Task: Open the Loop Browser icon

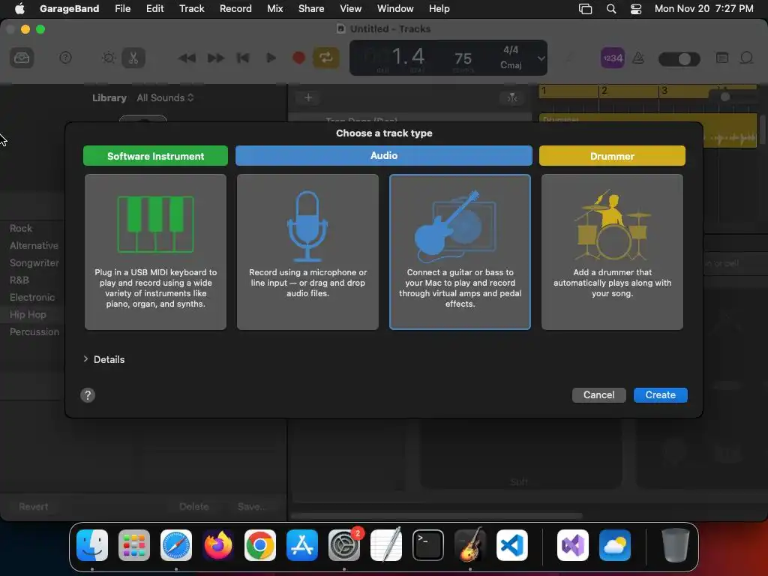Action: point(746,58)
